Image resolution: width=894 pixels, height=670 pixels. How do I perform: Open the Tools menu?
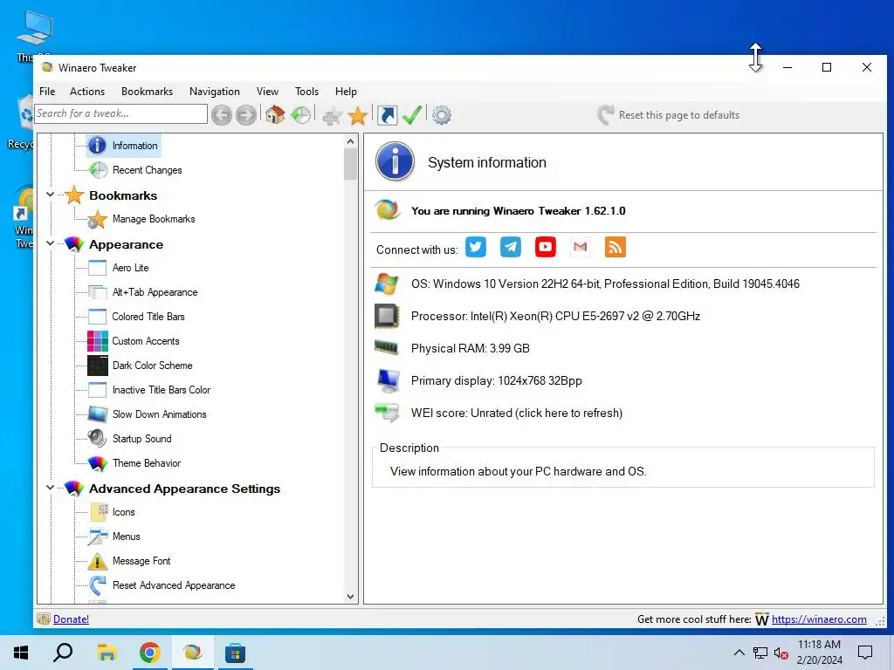pos(306,92)
